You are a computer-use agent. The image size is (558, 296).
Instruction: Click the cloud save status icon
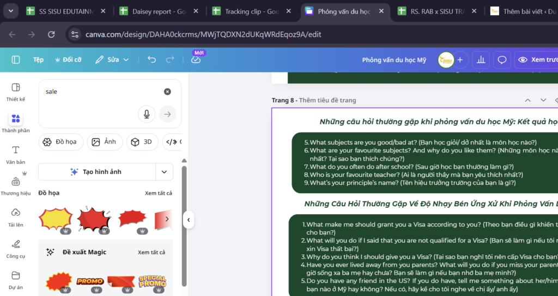point(196,60)
